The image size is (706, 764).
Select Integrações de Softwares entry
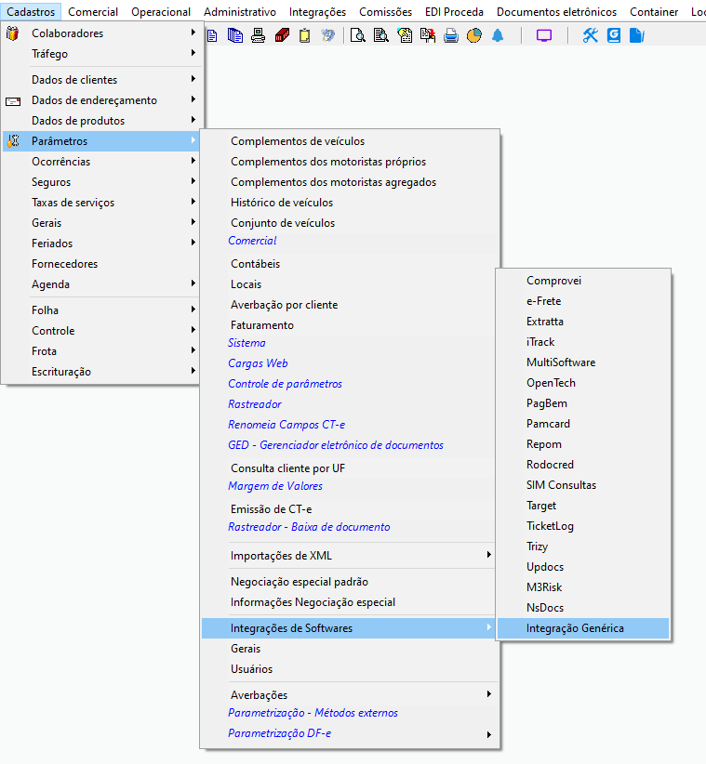tap(350, 628)
